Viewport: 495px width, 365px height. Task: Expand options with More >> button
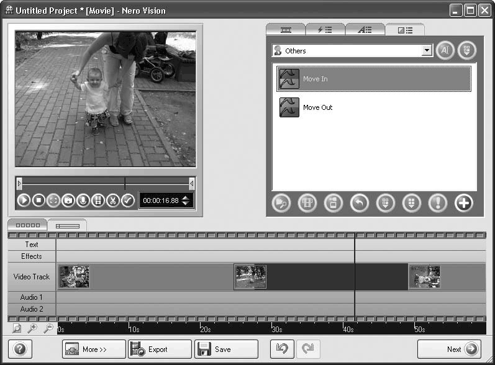click(94, 349)
